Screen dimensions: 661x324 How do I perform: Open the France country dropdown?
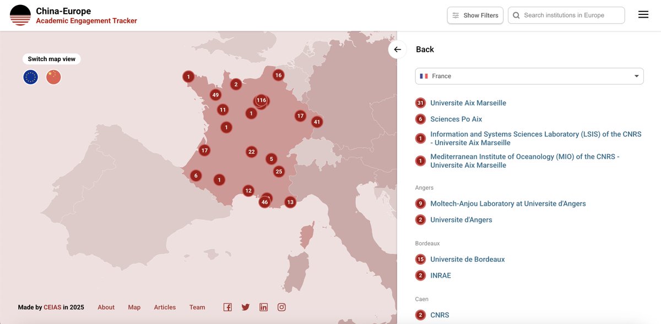coord(529,76)
